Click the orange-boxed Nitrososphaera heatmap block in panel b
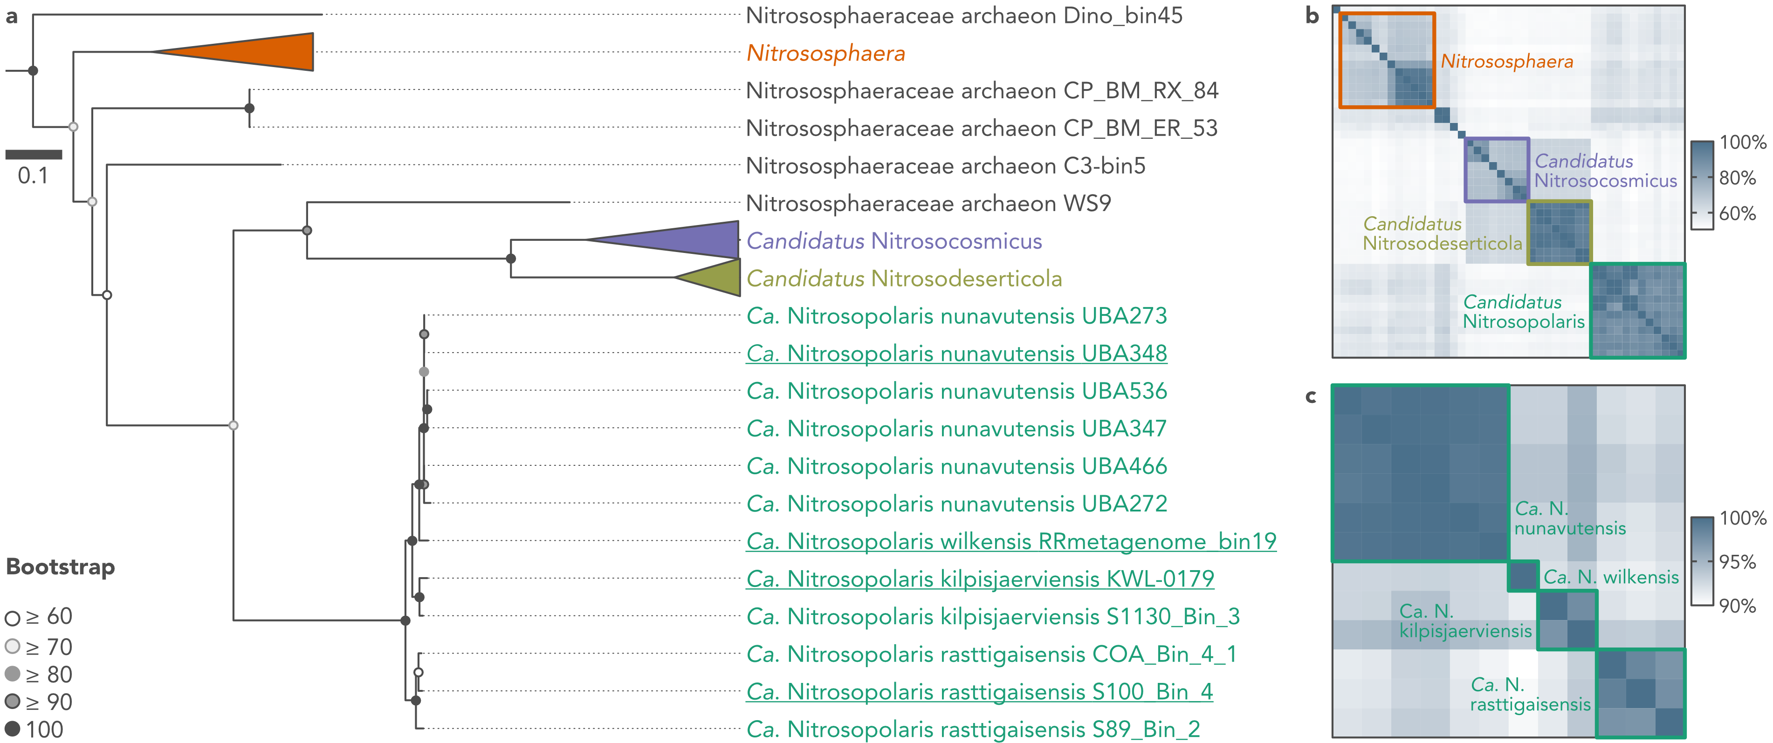 tap(1387, 61)
